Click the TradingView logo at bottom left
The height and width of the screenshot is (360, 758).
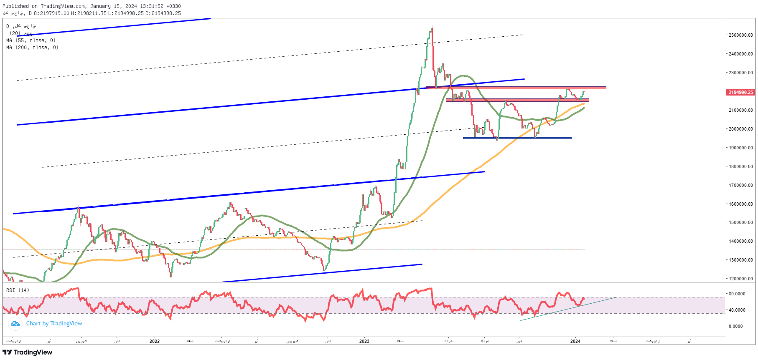(28, 352)
